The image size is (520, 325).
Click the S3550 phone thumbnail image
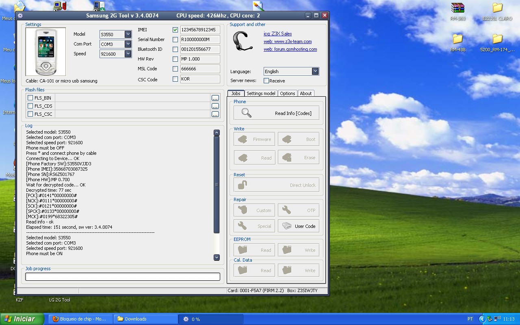click(45, 52)
